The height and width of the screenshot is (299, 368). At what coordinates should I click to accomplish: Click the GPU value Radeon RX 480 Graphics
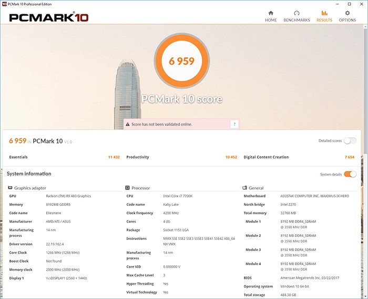pos(68,196)
